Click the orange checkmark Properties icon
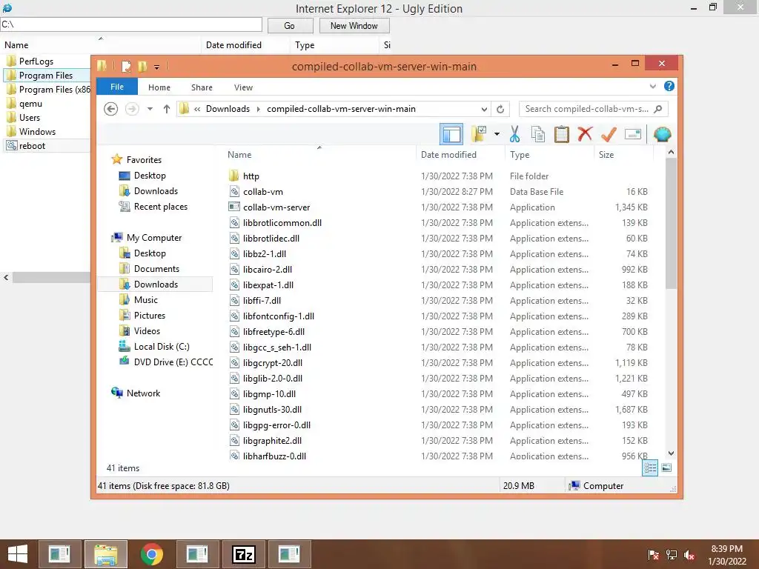The height and width of the screenshot is (569, 759). tap(609, 134)
